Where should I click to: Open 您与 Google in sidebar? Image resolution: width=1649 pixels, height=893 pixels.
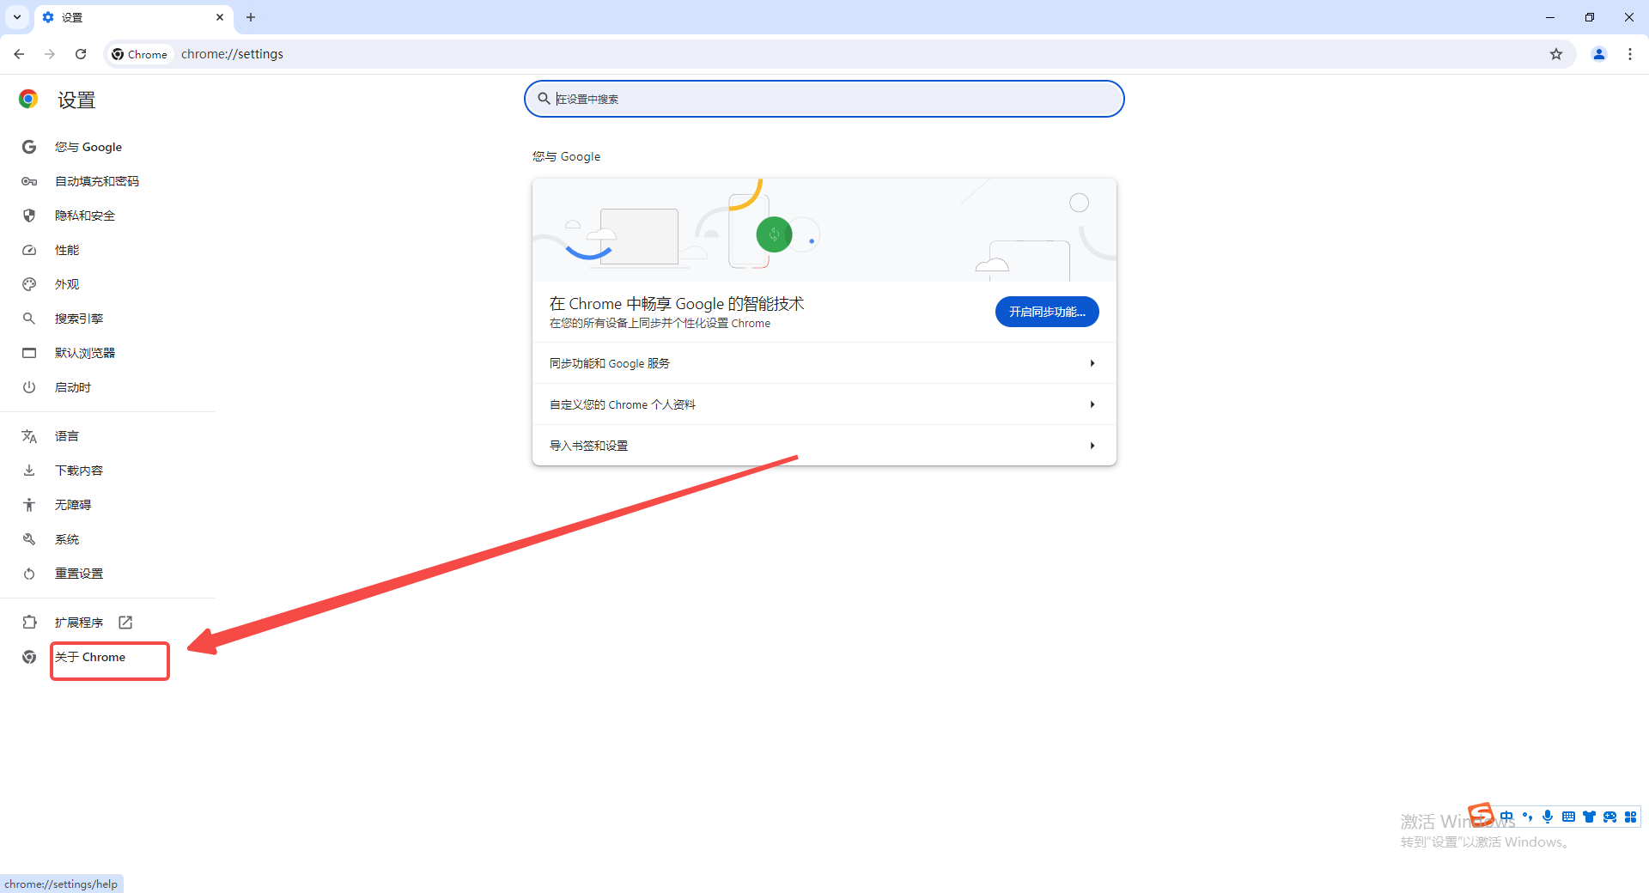pos(88,147)
